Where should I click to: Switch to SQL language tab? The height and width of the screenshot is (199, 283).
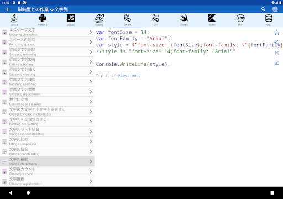tap(269, 20)
